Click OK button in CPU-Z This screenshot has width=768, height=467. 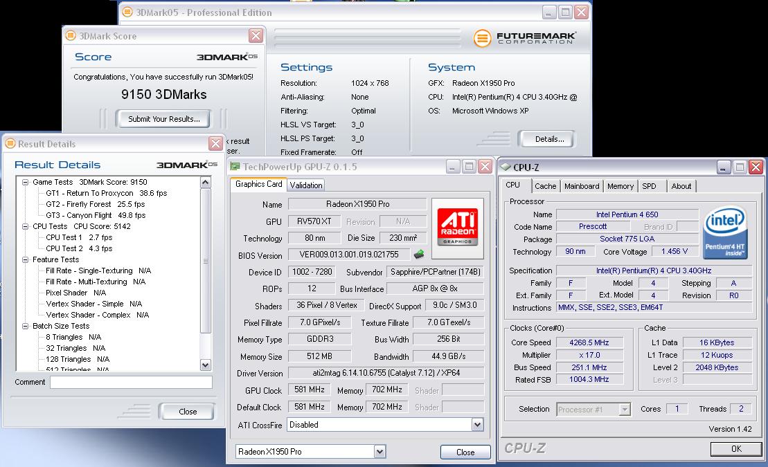[736, 448]
